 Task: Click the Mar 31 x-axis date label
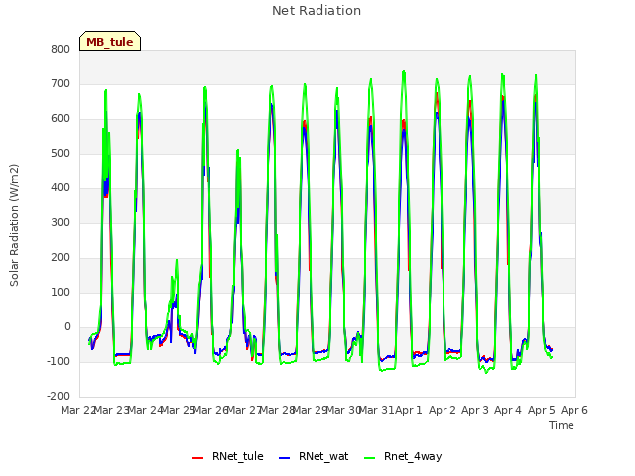[376, 410]
